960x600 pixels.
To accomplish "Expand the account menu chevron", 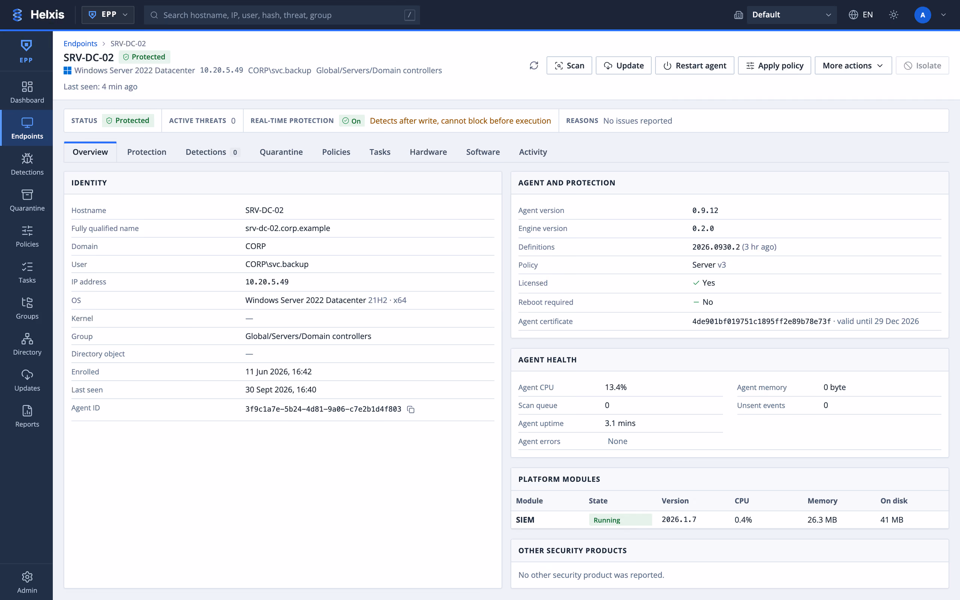I will point(944,15).
